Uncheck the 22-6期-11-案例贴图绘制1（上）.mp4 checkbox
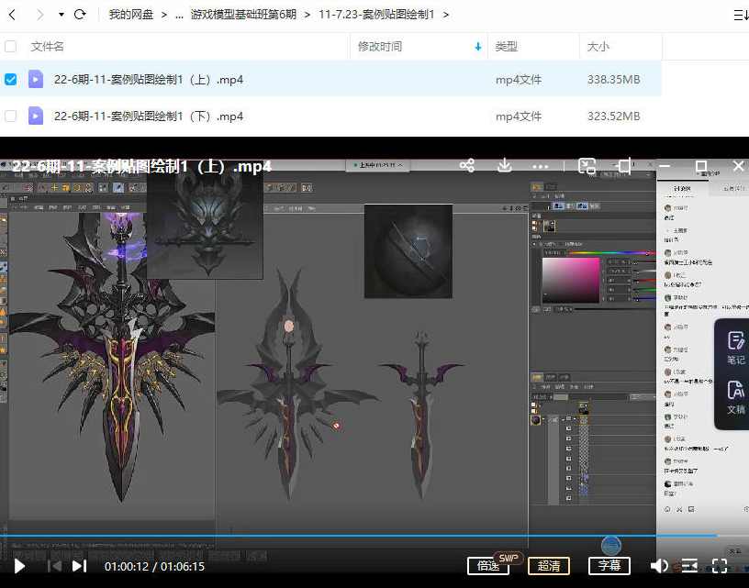This screenshot has width=749, height=588. [x=10, y=80]
